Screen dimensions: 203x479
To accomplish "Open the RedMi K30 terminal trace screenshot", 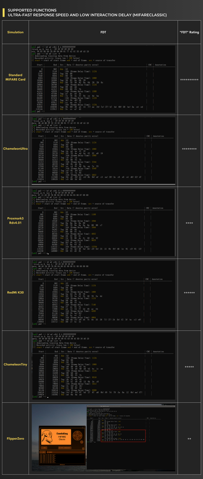I will tap(103, 294).
